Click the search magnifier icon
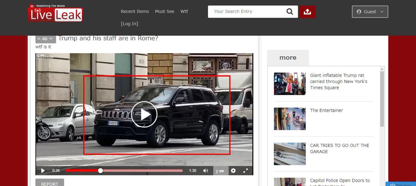This screenshot has height=186, width=416. [x=290, y=12]
